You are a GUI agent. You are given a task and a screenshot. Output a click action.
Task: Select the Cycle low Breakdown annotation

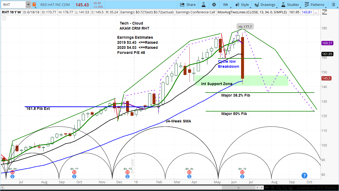click(x=228, y=64)
